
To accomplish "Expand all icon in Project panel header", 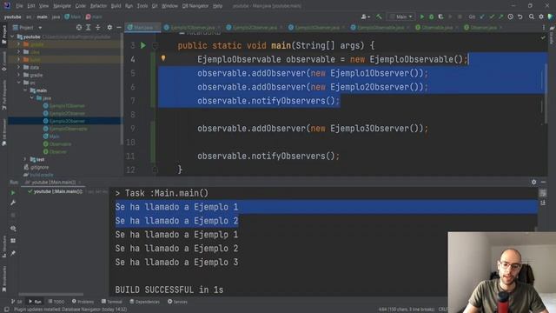I will coord(89,27).
